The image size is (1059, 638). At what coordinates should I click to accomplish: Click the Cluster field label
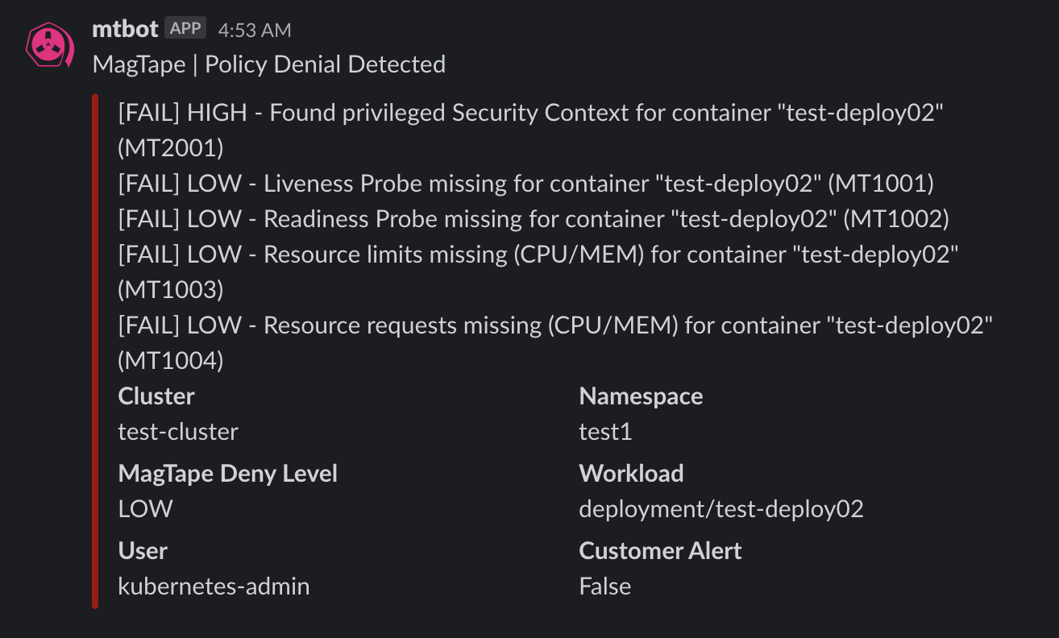156,396
